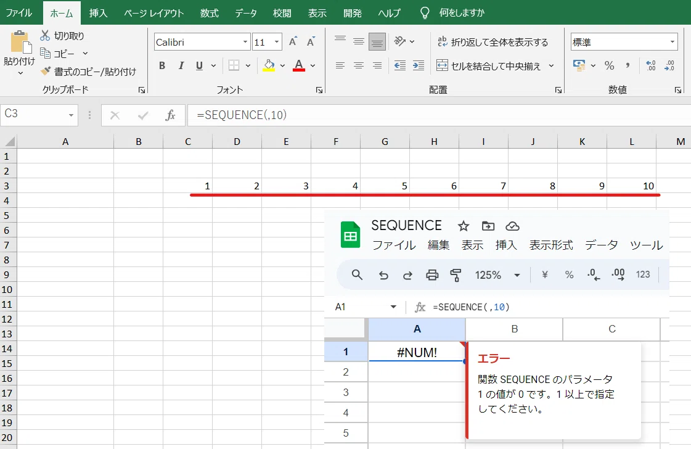Switch to the 数式 ribbon tab
This screenshot has height=449, width=691.
pyautogui.click(x=210, y=13)
